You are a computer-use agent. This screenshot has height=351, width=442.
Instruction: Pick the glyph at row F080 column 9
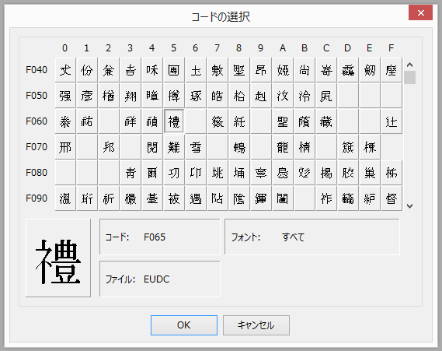pos(261,173)
